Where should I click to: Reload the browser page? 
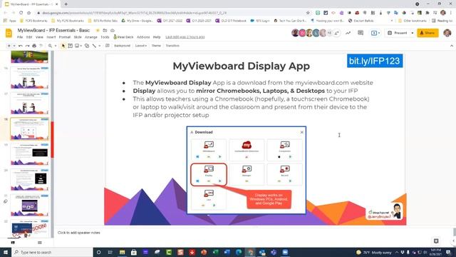click(21, 13)
